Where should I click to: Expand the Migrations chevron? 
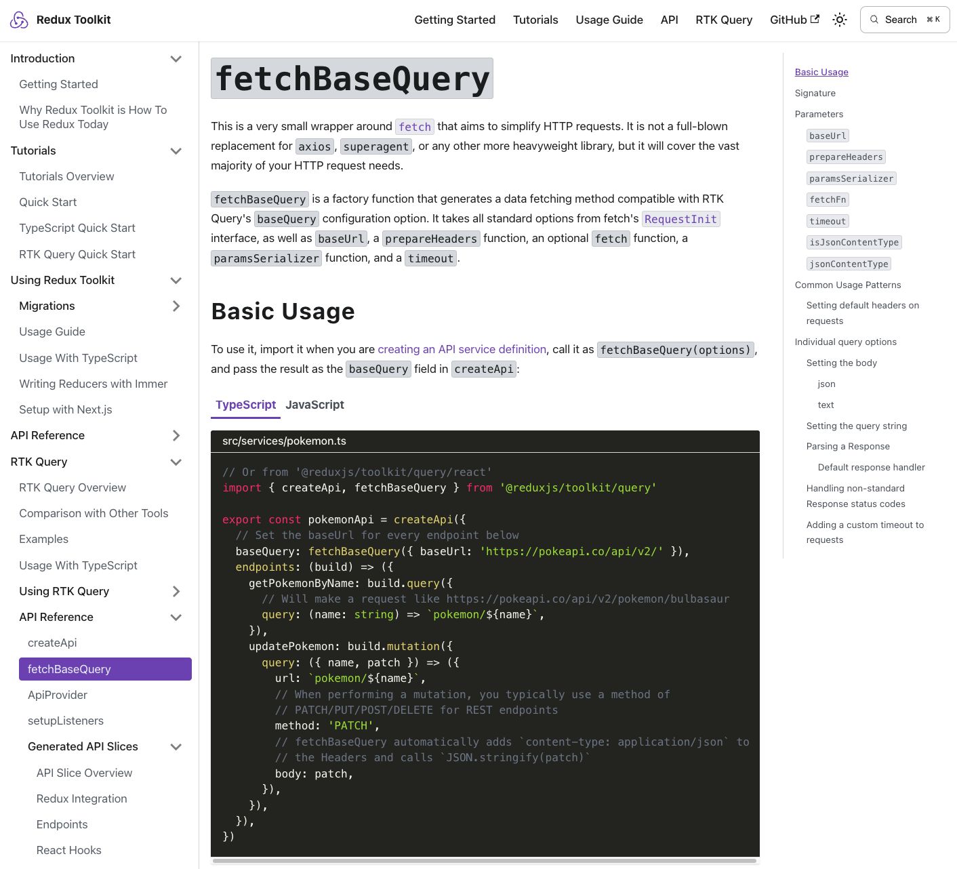pos(176,306)
